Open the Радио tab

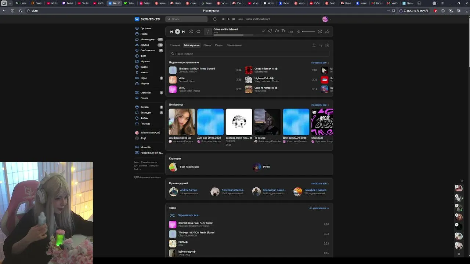coord(219,45)
